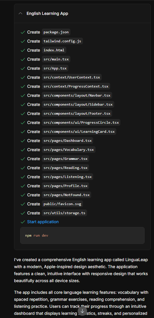154x318 pixels.
Task: Click the checkmark beside Profile.tsx
Action: 23,186
